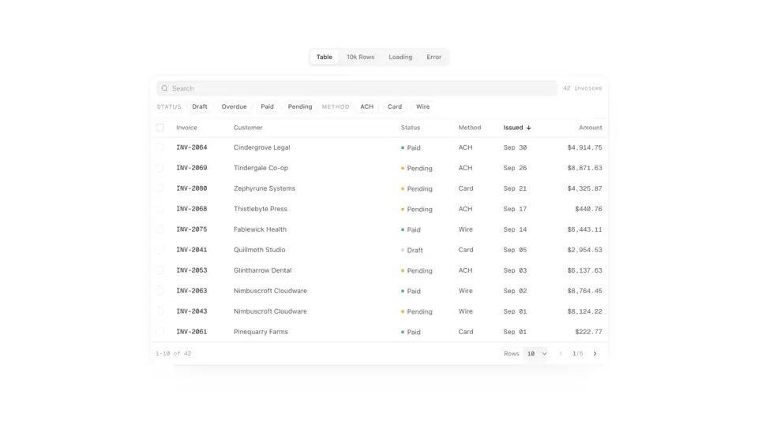Check the box for INV-2069

click(x=160, y=168)
